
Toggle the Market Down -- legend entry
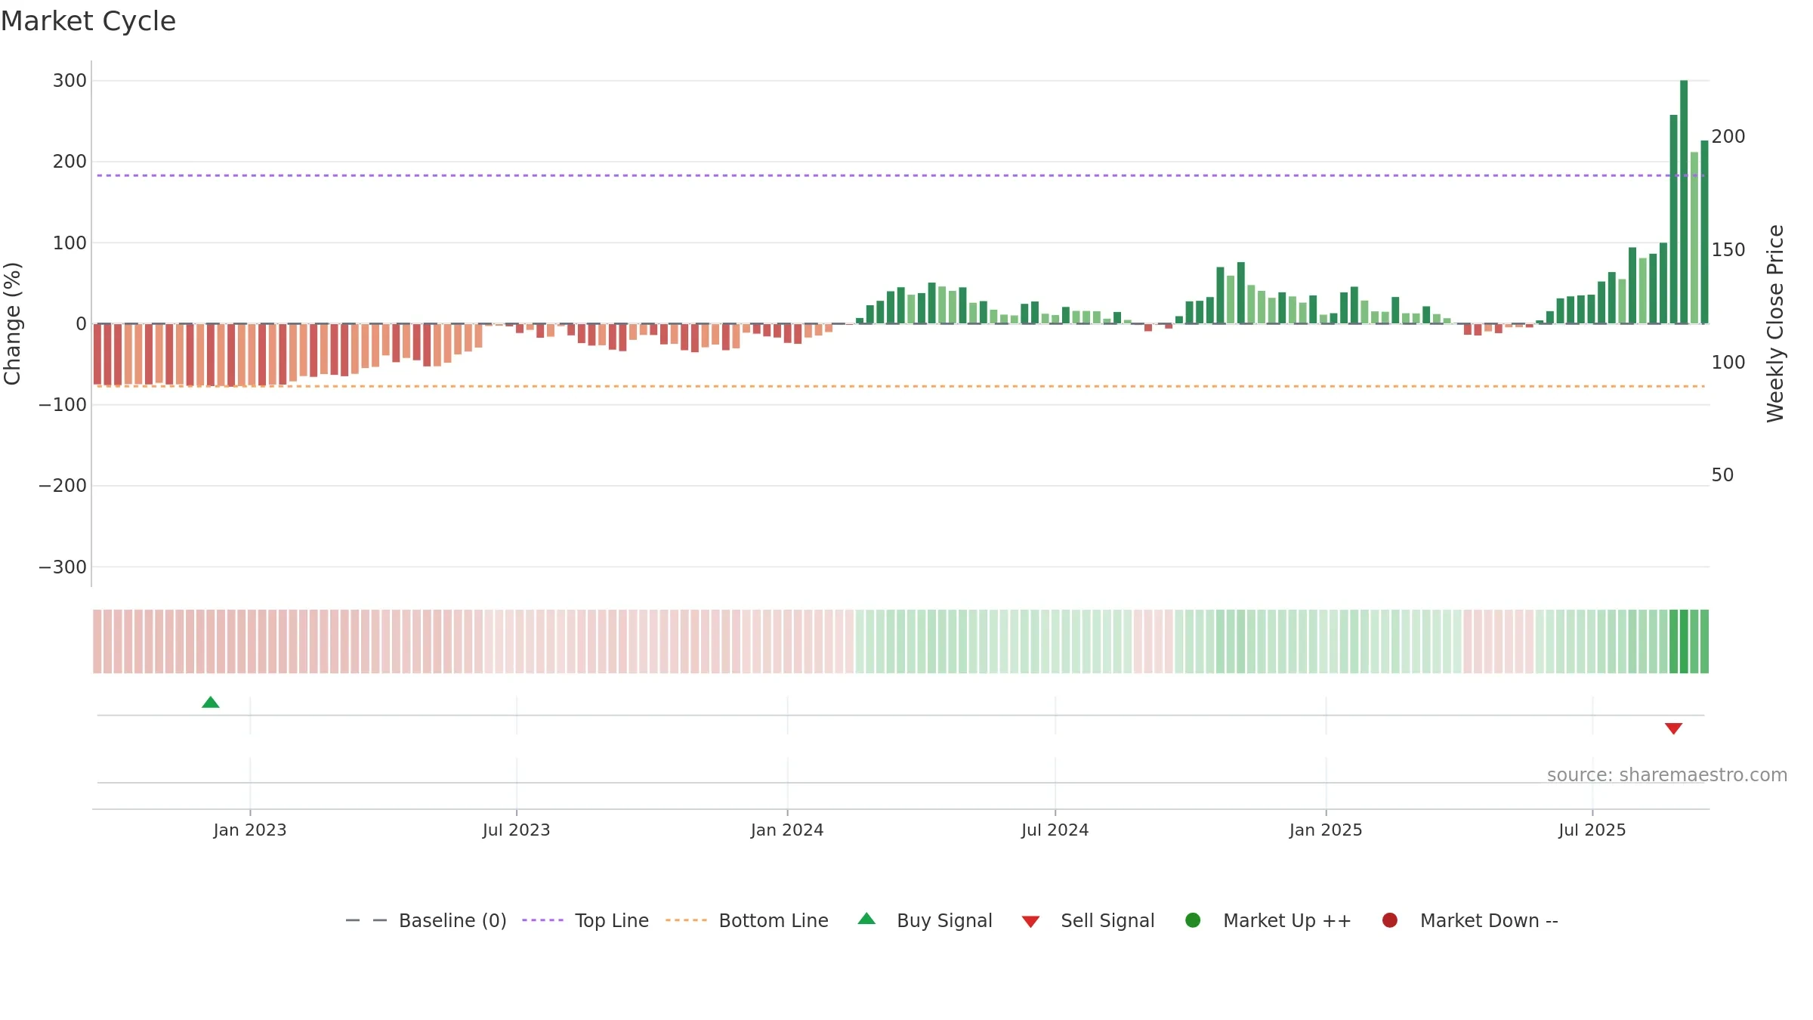point(1470,921)
